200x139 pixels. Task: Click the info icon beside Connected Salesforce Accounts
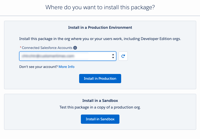point(75,48)
